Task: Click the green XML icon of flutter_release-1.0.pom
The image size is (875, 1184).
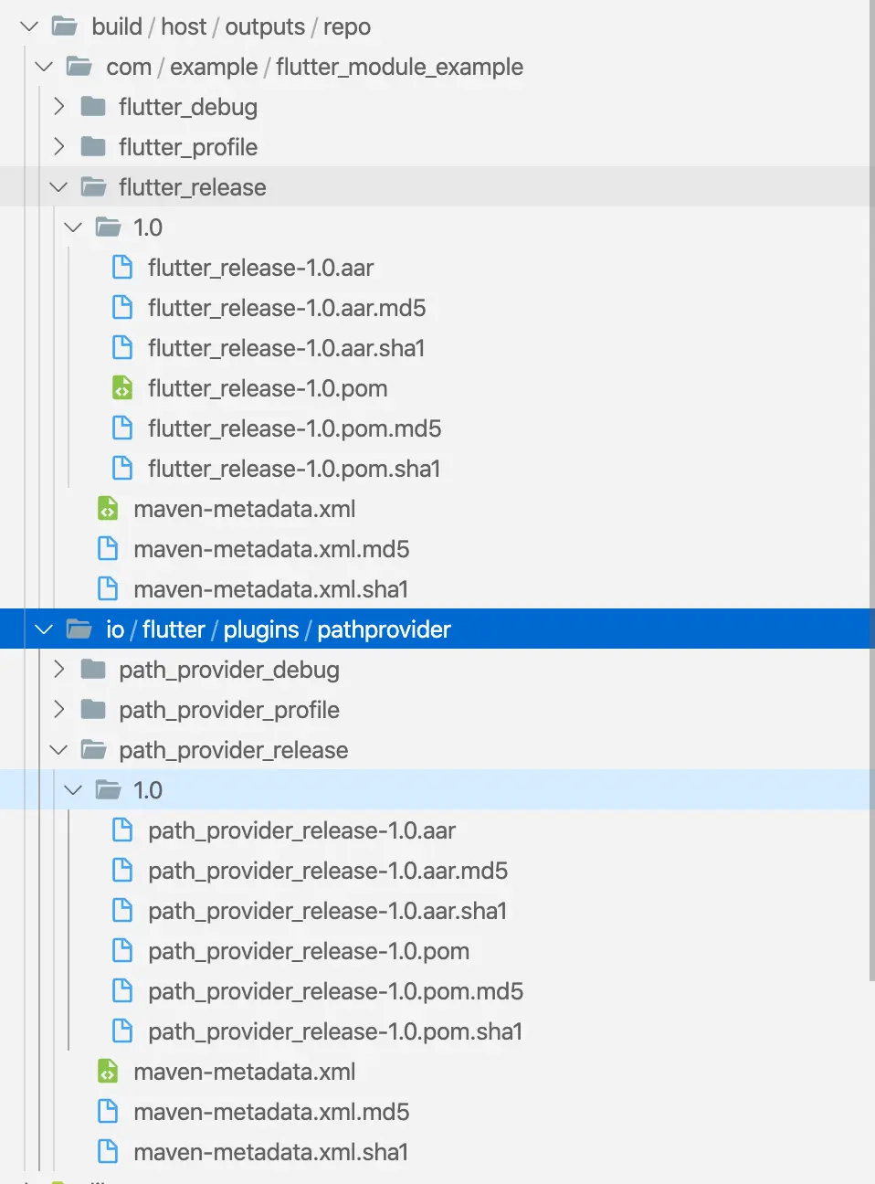Action: [x=122, y=388]
